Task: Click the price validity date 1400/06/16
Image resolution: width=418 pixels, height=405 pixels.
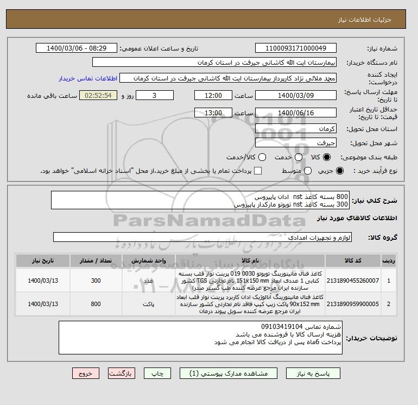Action: click(296, 113)
